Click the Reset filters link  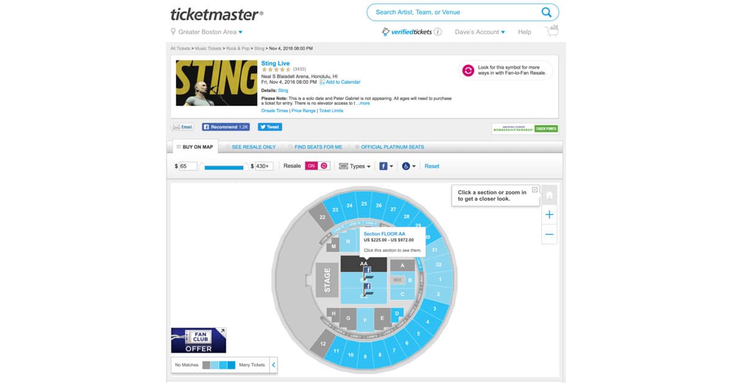click(432, 166)
